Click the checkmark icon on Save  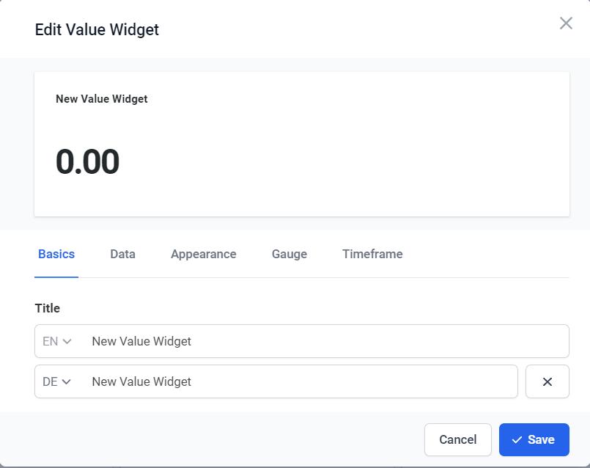coord(517,439)
